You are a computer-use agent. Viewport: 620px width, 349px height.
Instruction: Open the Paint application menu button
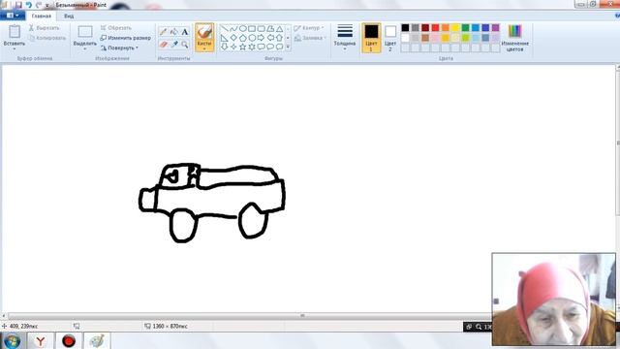[13, 16]
